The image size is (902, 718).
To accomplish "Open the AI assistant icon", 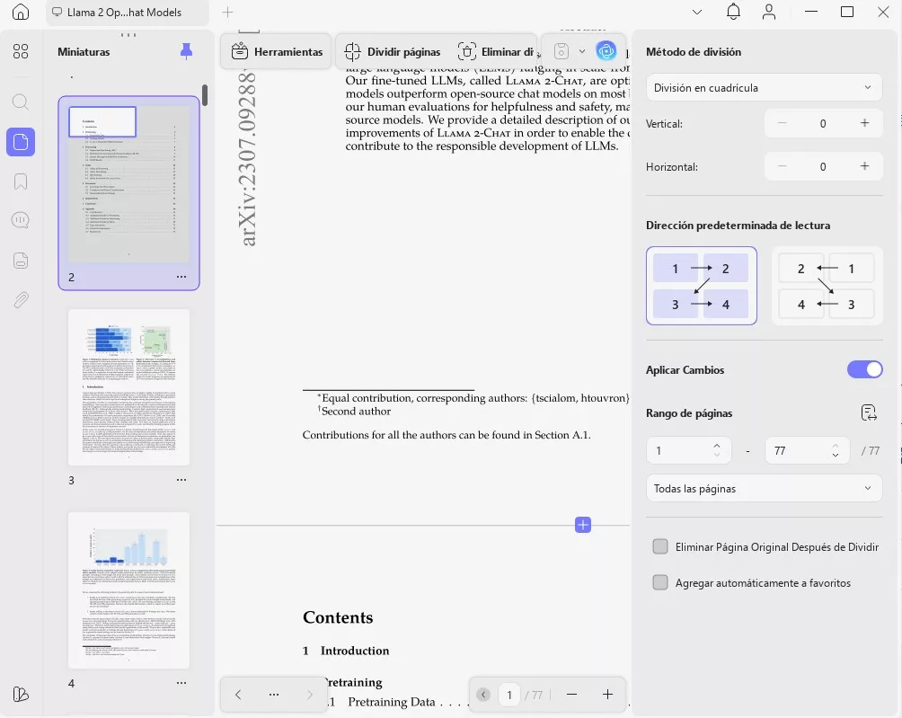I will coord(606,51).
